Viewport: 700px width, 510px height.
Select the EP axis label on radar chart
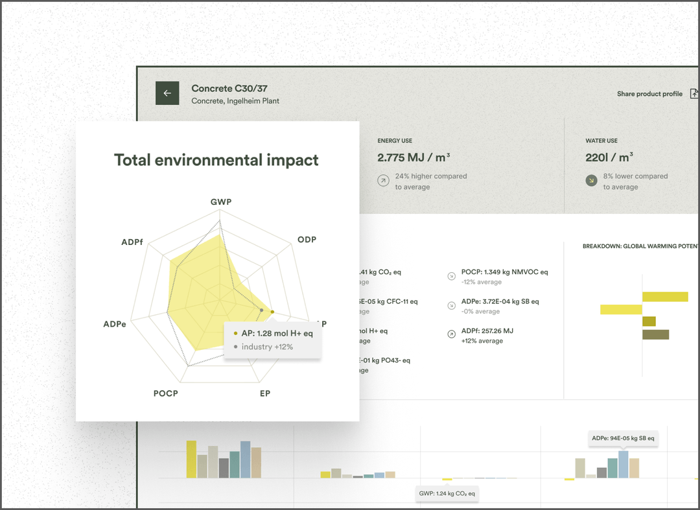click(x=264, y=393)
